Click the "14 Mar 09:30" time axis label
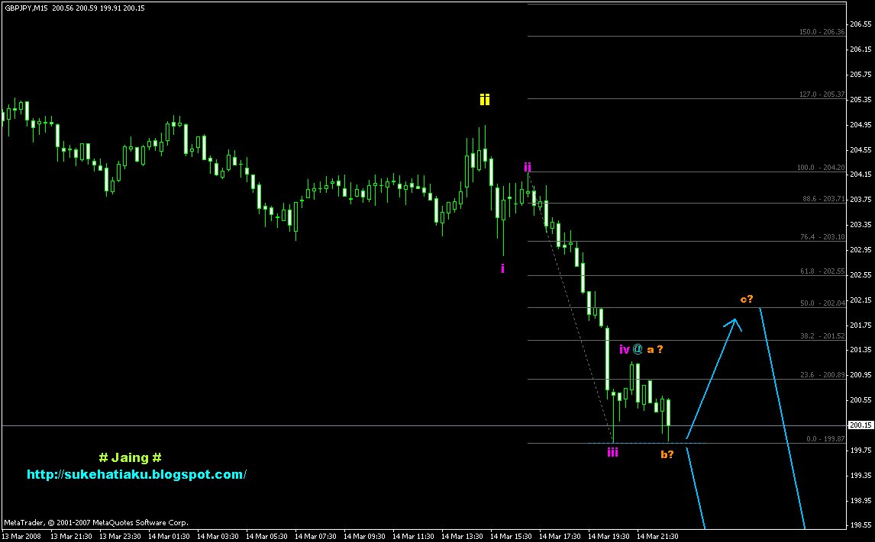875x542 pixels. point(364,537)
